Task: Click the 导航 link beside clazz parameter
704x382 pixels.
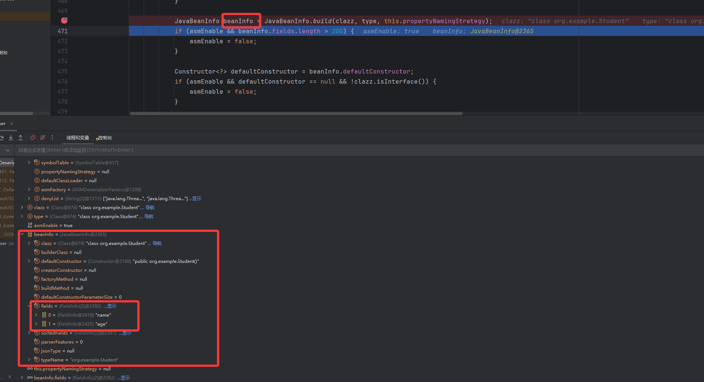Action: point(150,208)
